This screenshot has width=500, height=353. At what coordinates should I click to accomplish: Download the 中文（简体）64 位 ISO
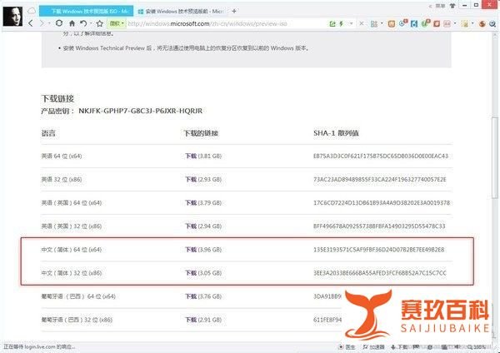point(191,250)
